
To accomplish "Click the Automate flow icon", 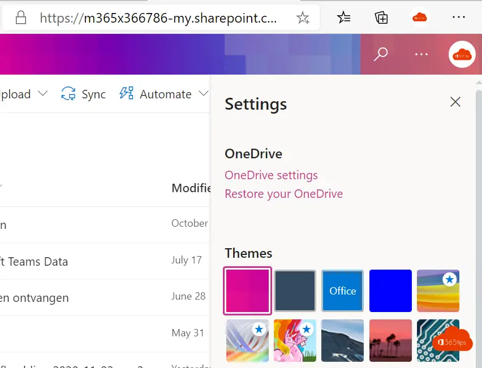I will coord(126,93).
